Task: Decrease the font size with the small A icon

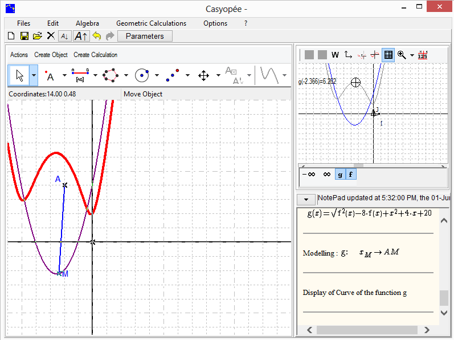Action: pyautogui.click(x=64, y=37)
